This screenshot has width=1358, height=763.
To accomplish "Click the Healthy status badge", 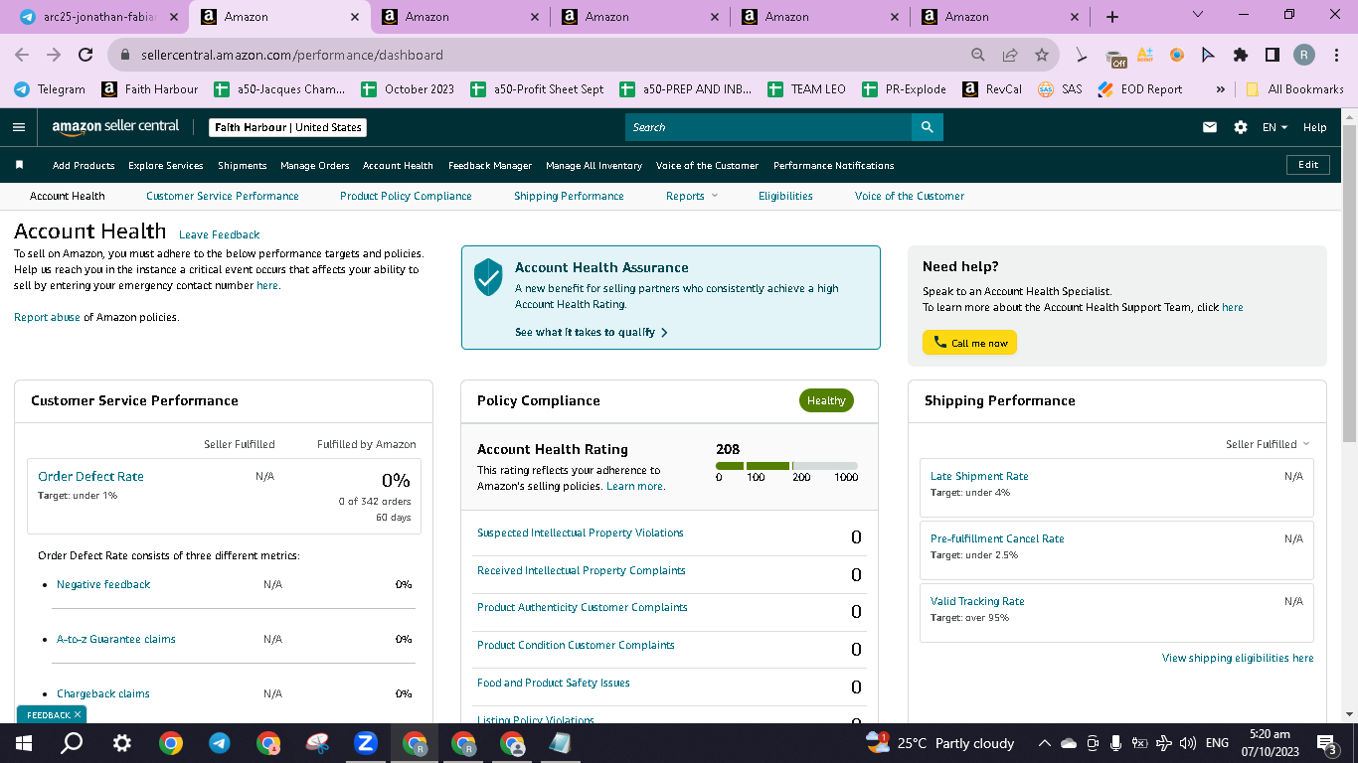I will (826, 400).
